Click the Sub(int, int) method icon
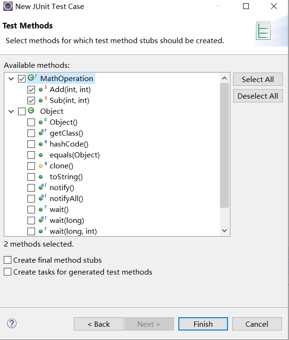 [43, 100]
